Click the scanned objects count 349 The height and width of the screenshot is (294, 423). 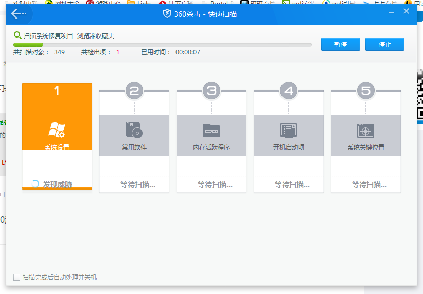(59, 52)
